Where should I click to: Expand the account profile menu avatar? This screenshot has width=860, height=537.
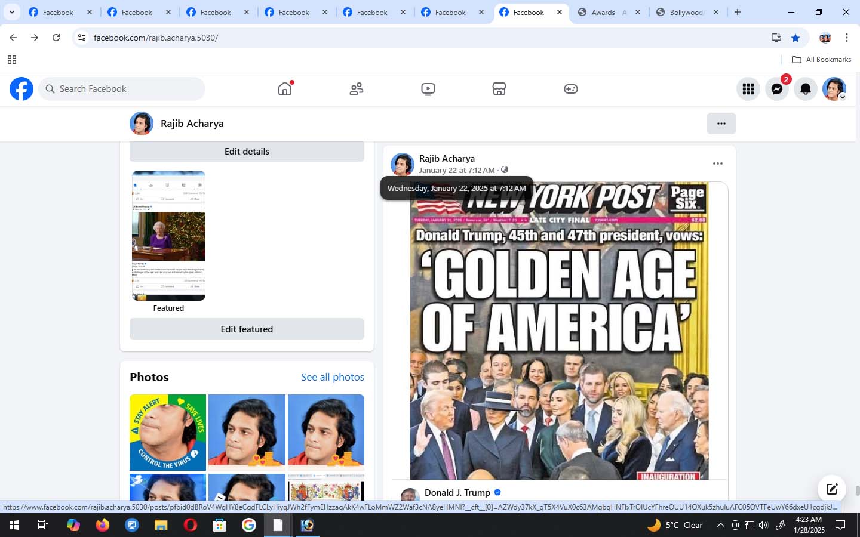(834, 89)
